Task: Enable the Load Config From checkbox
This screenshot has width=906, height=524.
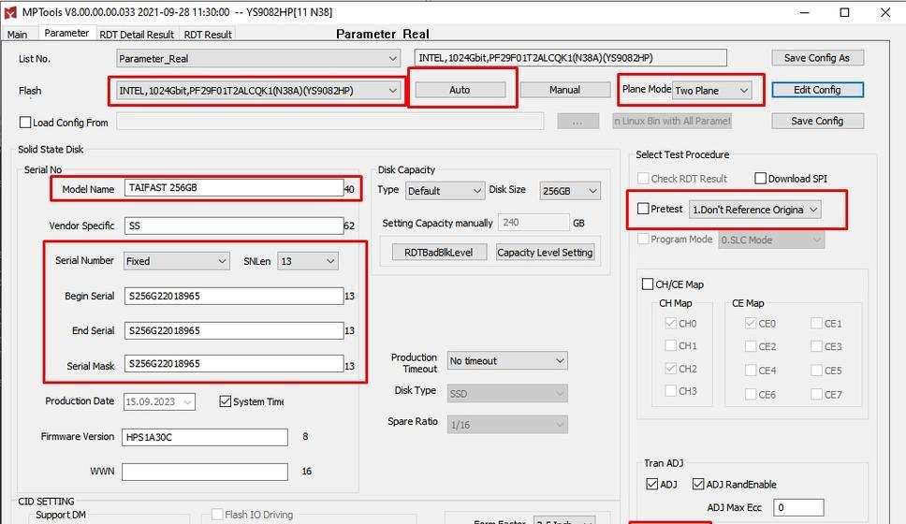Action: pos(25,123)
